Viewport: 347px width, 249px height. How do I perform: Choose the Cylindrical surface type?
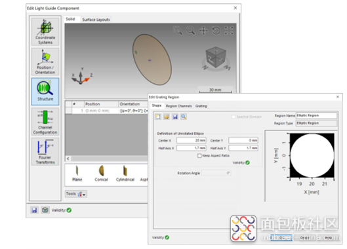tap(125, 174)
